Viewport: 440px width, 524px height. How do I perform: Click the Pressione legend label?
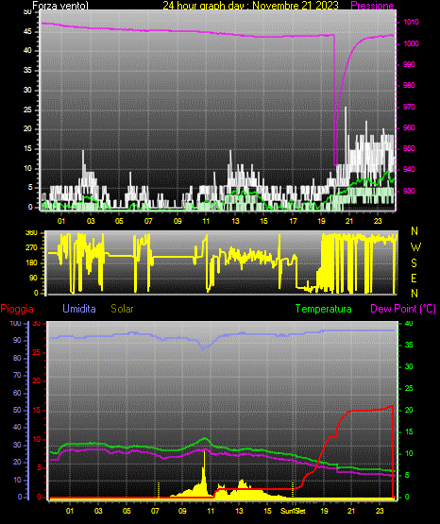(x=372, y=6)
